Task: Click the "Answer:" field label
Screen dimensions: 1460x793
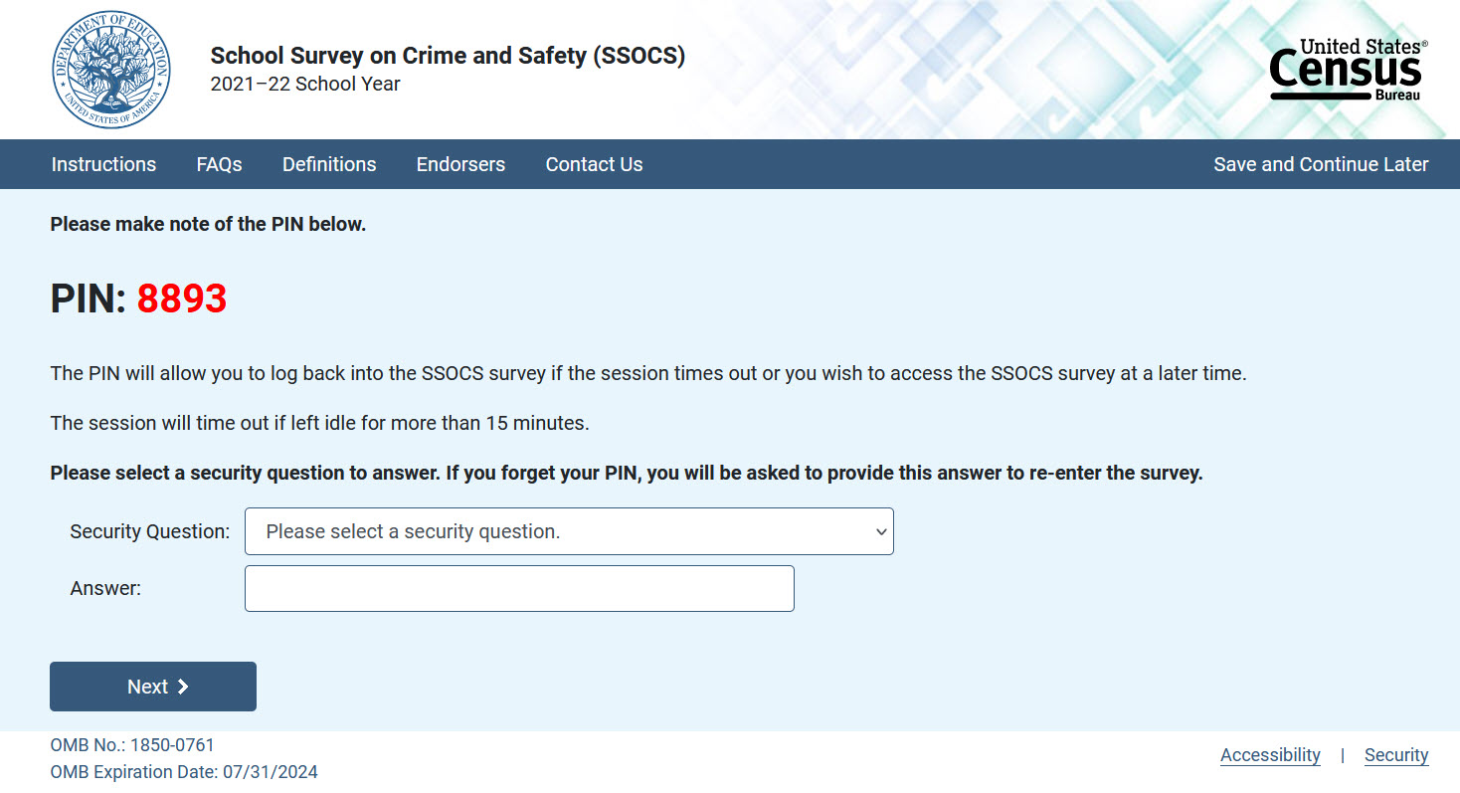Action: [105, 588]
